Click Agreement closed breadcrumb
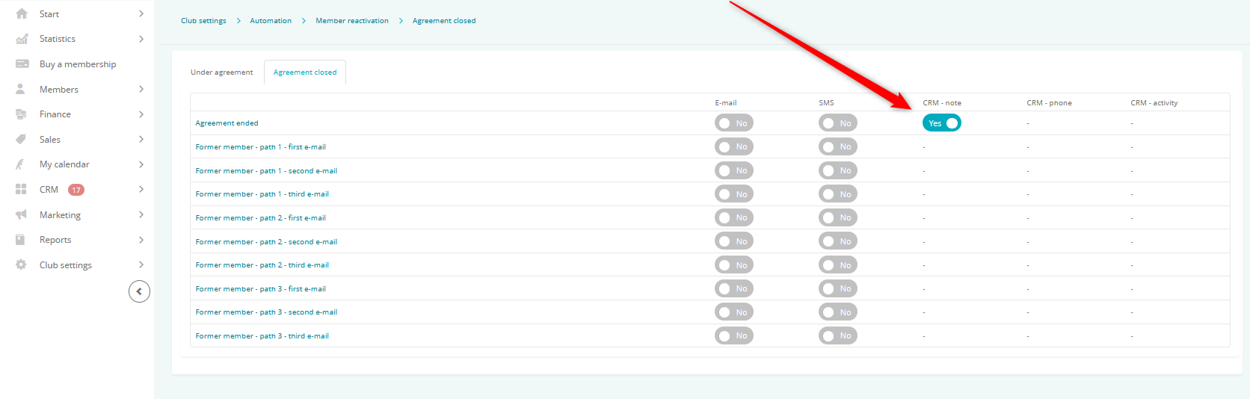 (444, 21)
